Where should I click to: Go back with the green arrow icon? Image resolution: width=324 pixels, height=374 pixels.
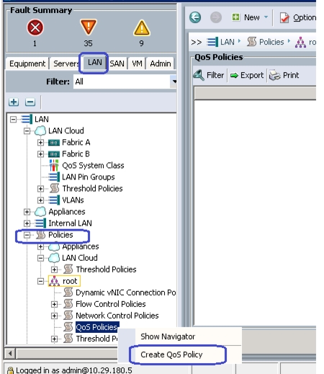click(x=195, y=17)
